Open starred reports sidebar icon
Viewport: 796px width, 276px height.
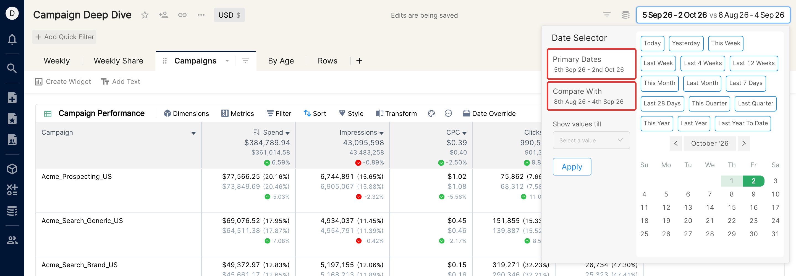(x=12, y=119)
